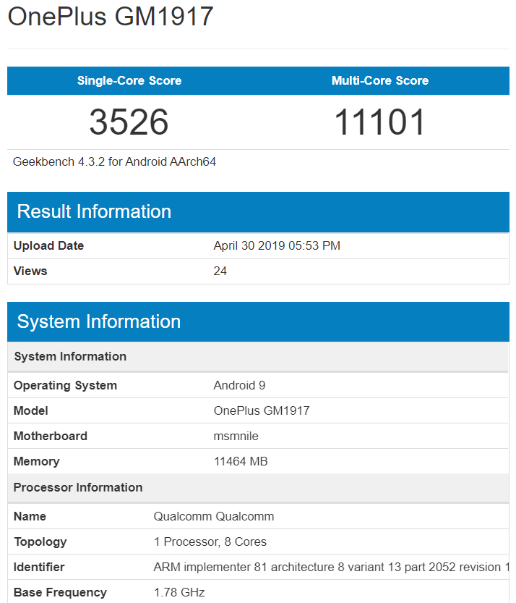Click the msmnile motherboard value

(x=236, y=436)
